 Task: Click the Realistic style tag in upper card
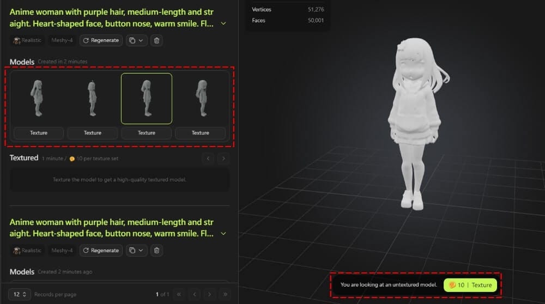click(27, 40)
